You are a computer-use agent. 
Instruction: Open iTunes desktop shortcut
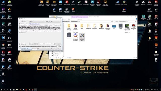[x=10, y=60]
